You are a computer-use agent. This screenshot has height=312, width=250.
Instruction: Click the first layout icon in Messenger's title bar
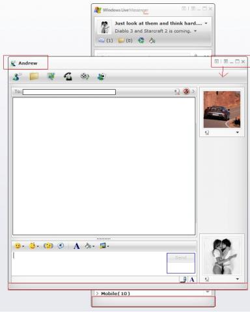184,8
